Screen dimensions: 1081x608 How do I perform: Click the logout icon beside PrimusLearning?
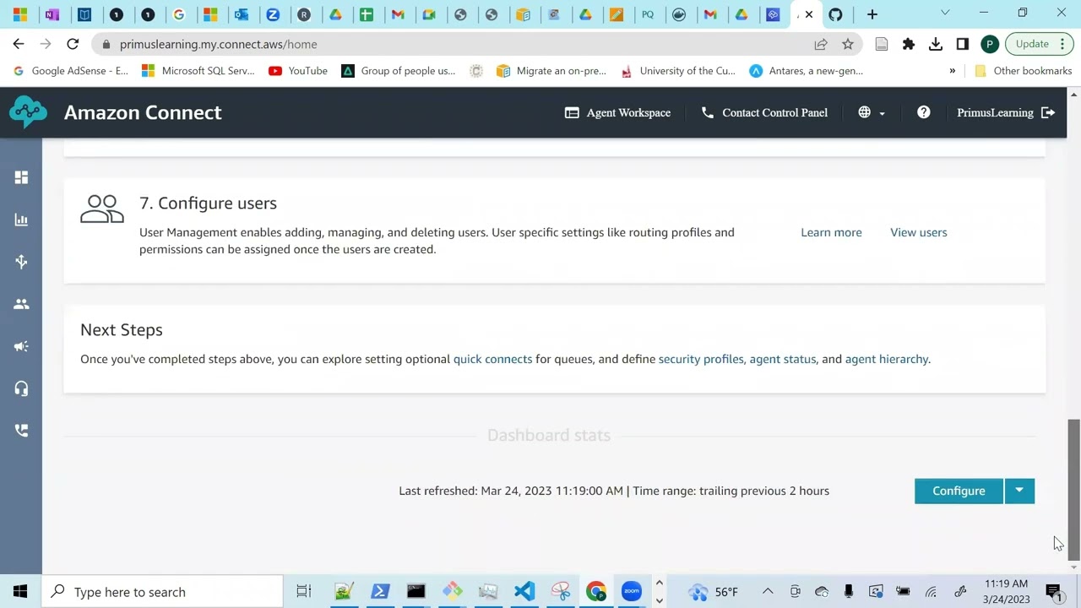pos(1048,112)
